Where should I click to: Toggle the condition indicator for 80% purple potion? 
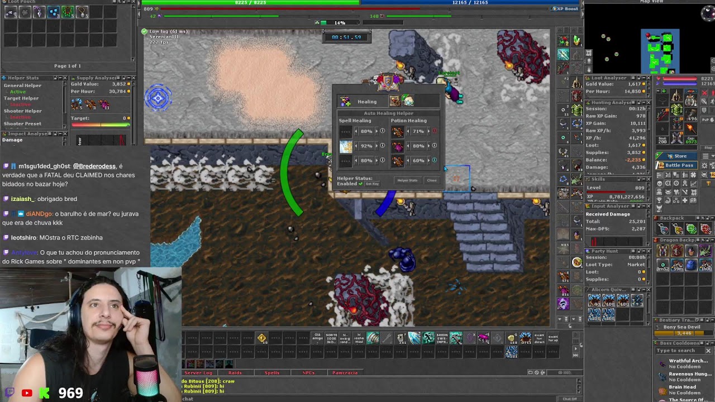(x=435, y=145)
